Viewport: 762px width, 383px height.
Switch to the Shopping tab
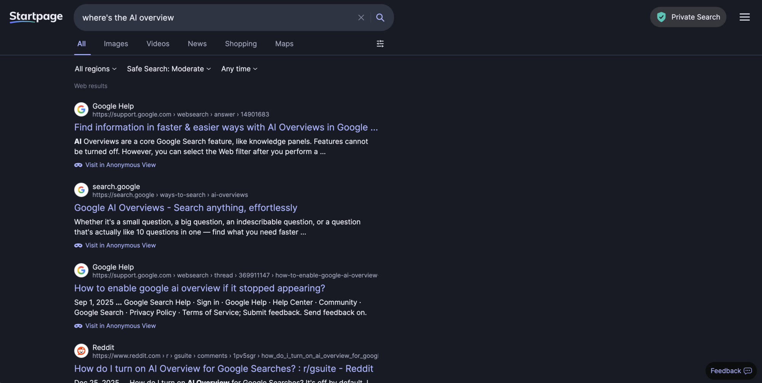point(241,44)
